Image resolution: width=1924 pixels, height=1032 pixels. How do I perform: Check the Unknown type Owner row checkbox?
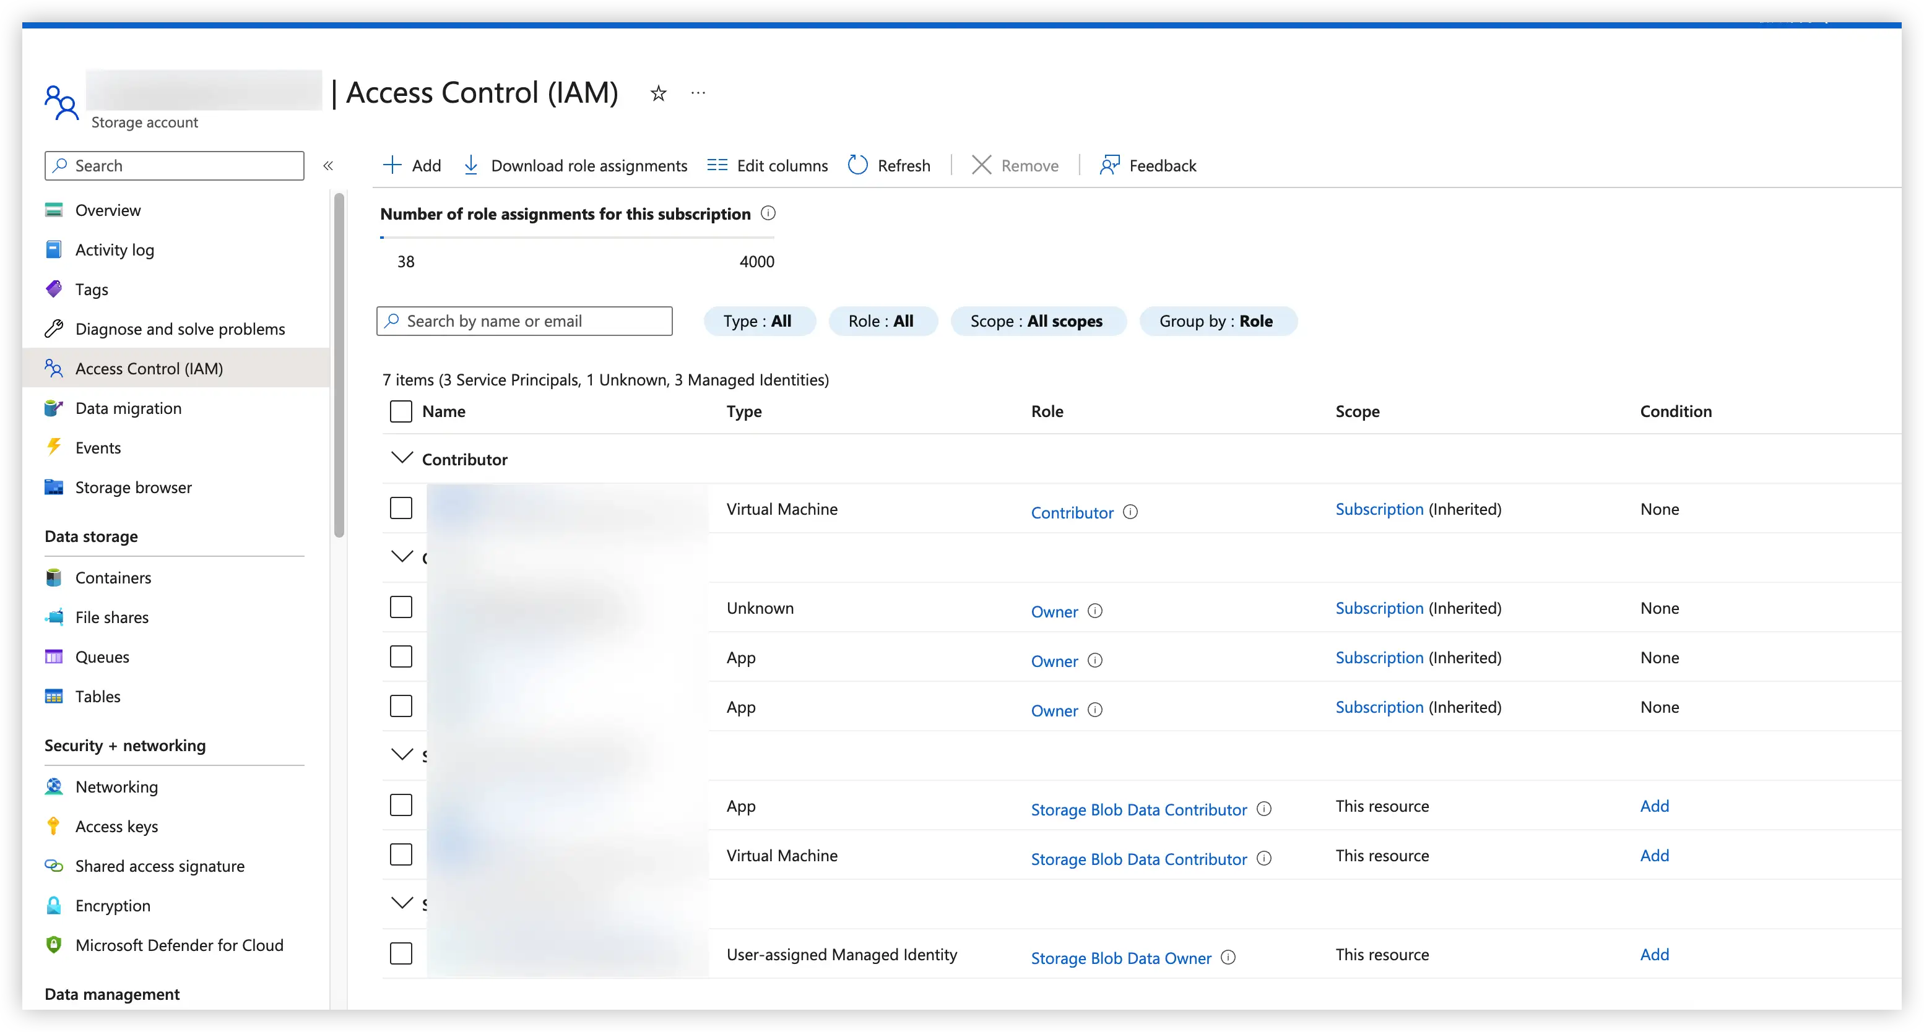click(401, 607)
